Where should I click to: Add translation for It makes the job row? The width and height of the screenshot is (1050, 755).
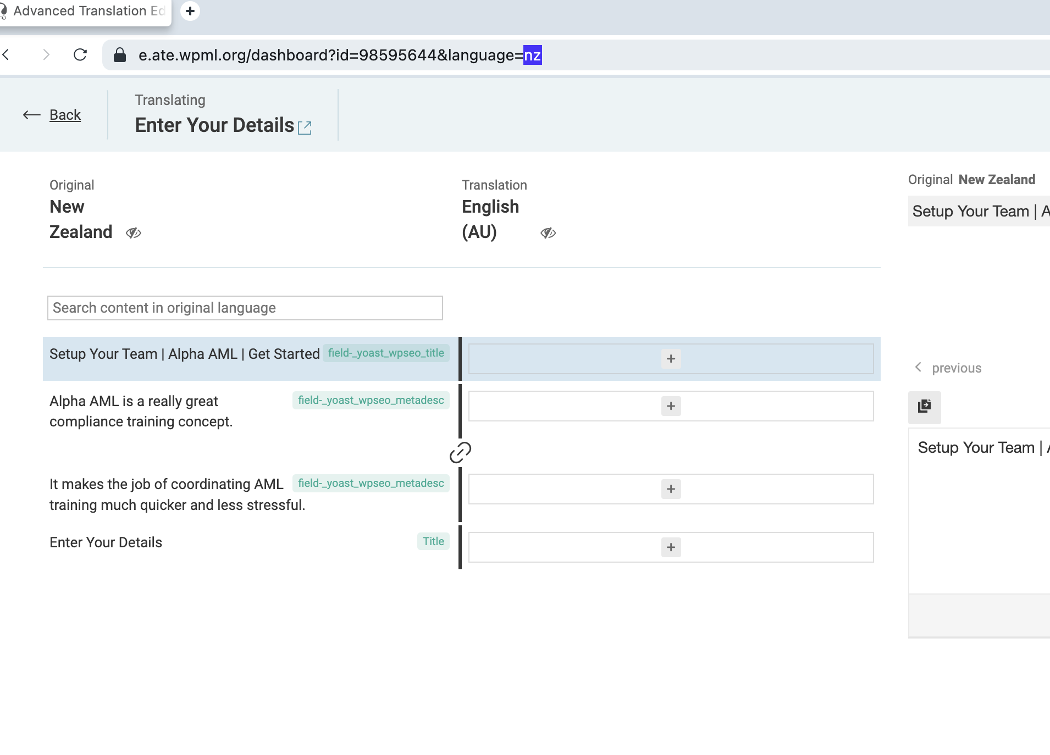(x=671, y=489)
